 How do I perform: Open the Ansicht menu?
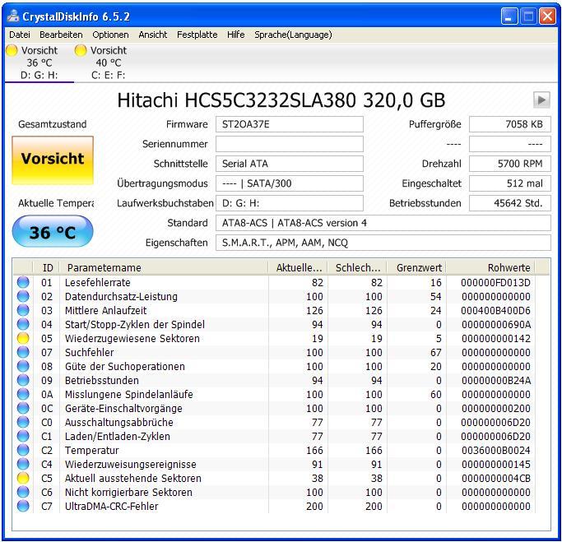(x=153, y=35)
